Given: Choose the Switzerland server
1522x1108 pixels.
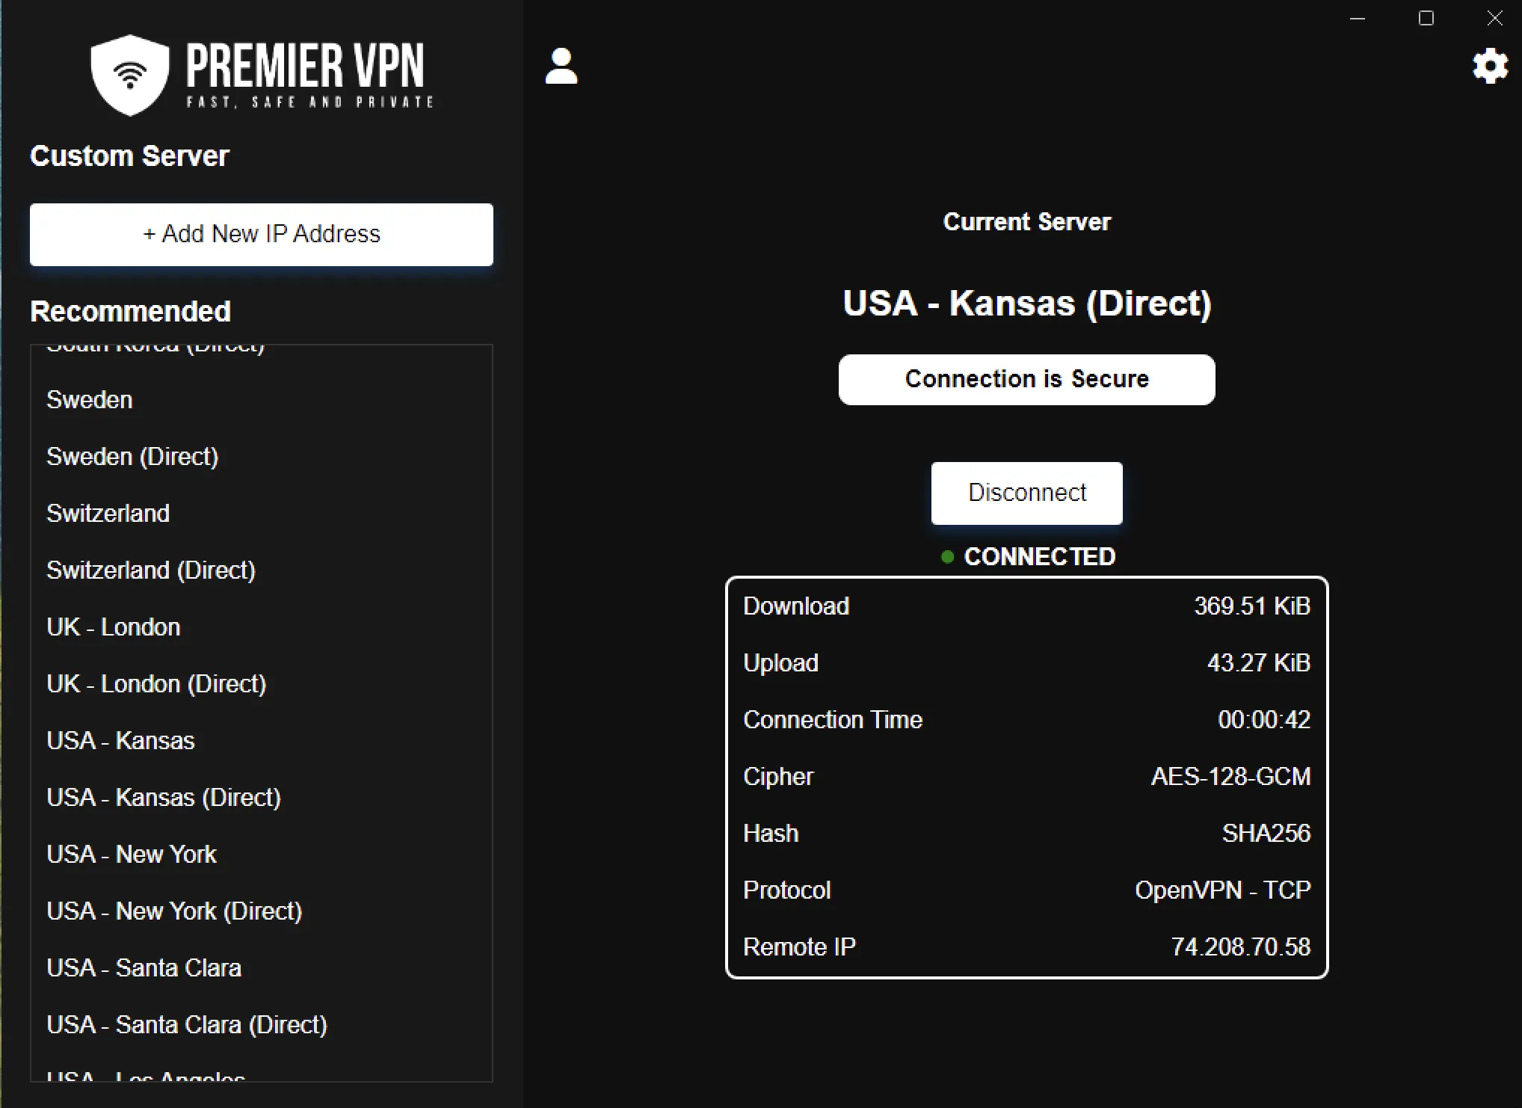Looking at the screenshot, I should (108, 514).
